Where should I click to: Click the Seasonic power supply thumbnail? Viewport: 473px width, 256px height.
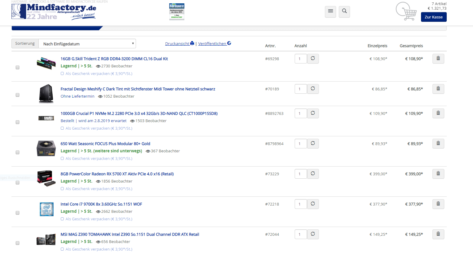(46, 148)
